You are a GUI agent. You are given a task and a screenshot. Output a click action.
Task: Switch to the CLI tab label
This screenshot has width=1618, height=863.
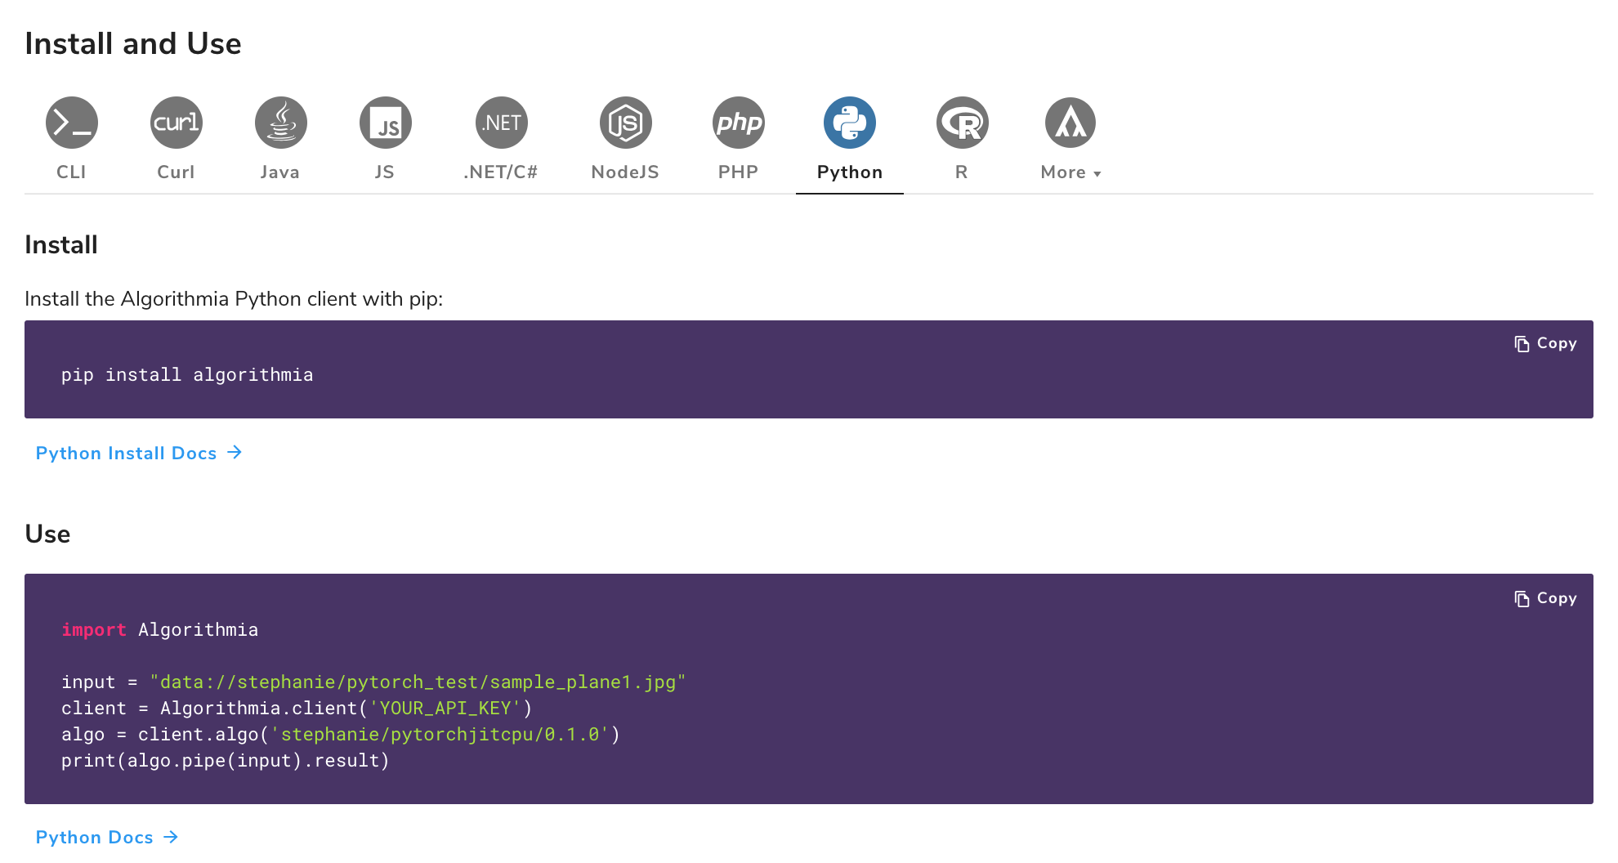tap(71, 172)
